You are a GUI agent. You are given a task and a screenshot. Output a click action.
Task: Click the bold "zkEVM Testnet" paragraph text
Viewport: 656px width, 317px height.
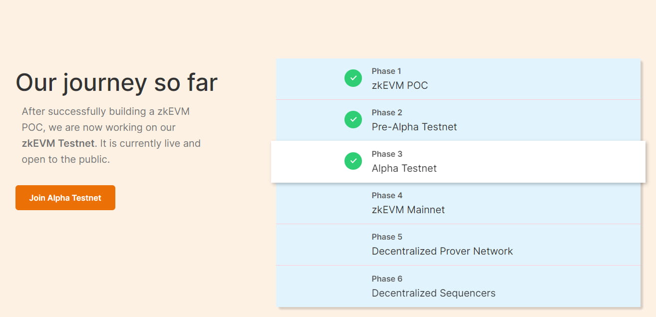pos(58,143)
